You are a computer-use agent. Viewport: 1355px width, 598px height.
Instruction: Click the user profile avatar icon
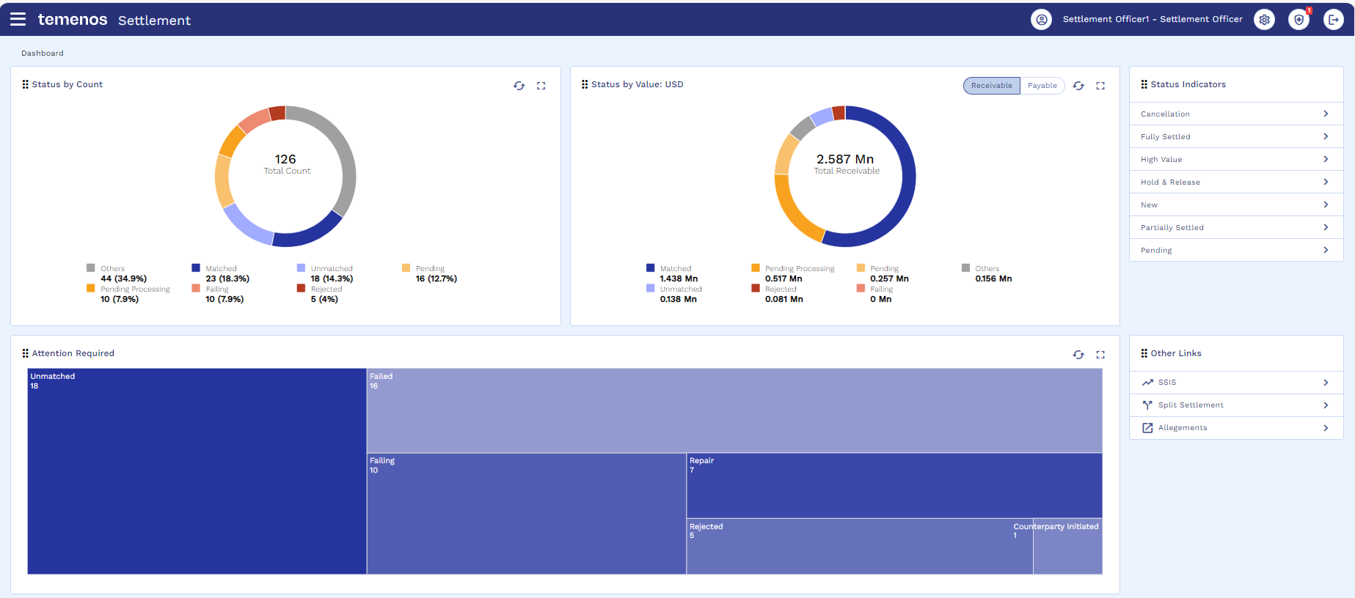pyautogui.click(x=1041, y=20)
